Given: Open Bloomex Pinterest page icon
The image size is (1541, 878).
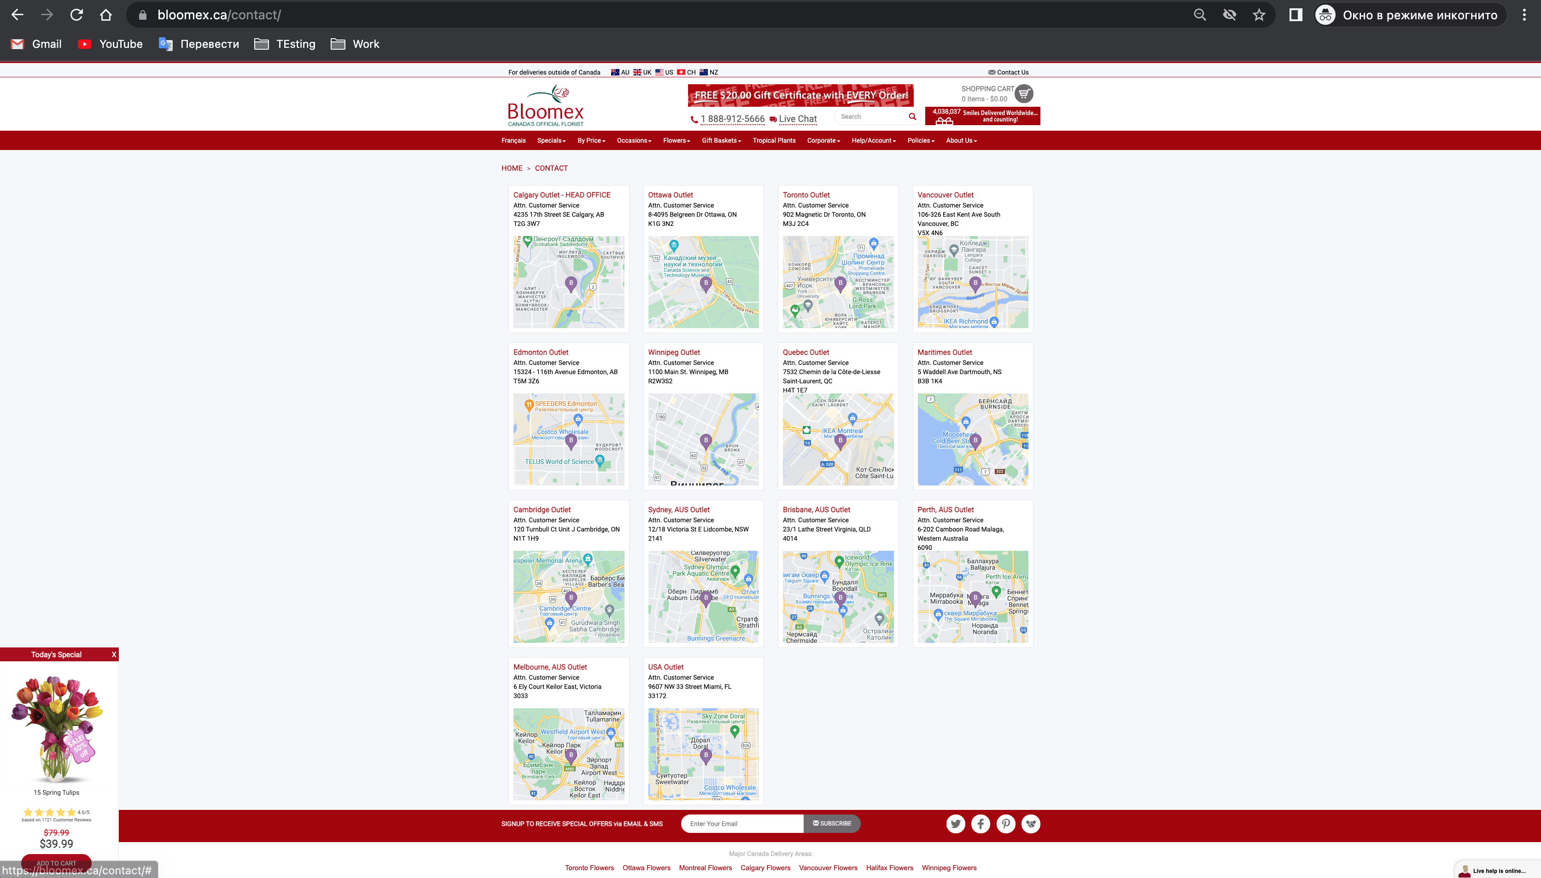Looking at the screenshot, I should [x=1006, y=824].
